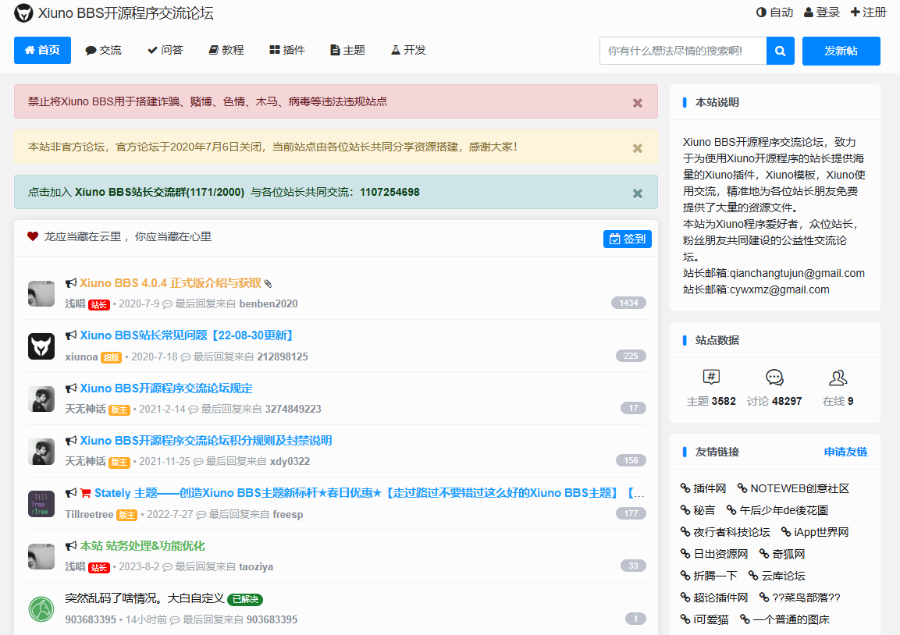
Task: Click the megaphone icon on 论坛规定 thread
Action: coord(71,388)
